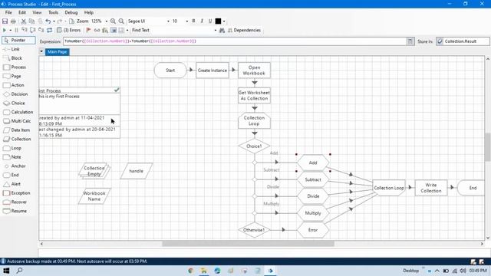Image resolution: width=491 pixels, height=276 pixels.
Task: Expand the font color dropdown arrow
Action: click(x=224, y=21)
